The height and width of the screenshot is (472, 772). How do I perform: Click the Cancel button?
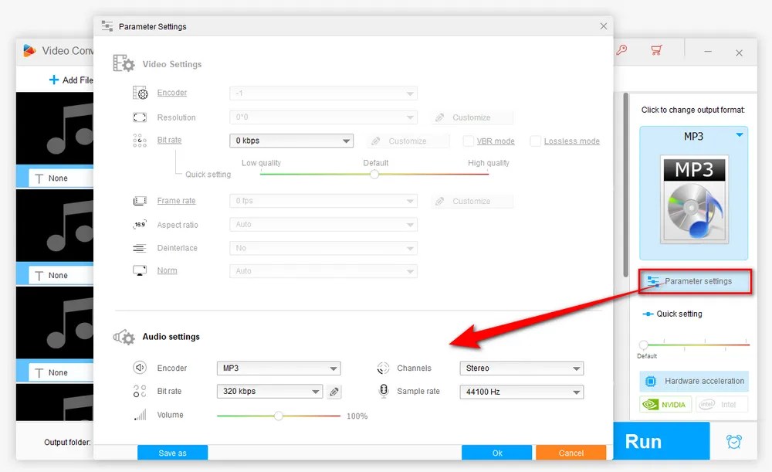click(571, 452)
